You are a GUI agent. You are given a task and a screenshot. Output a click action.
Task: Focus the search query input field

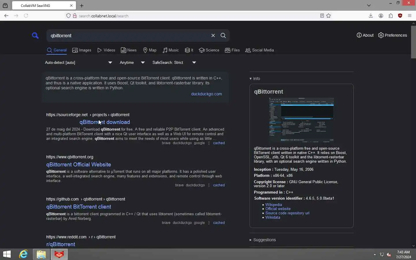click(x=129, y=36)
